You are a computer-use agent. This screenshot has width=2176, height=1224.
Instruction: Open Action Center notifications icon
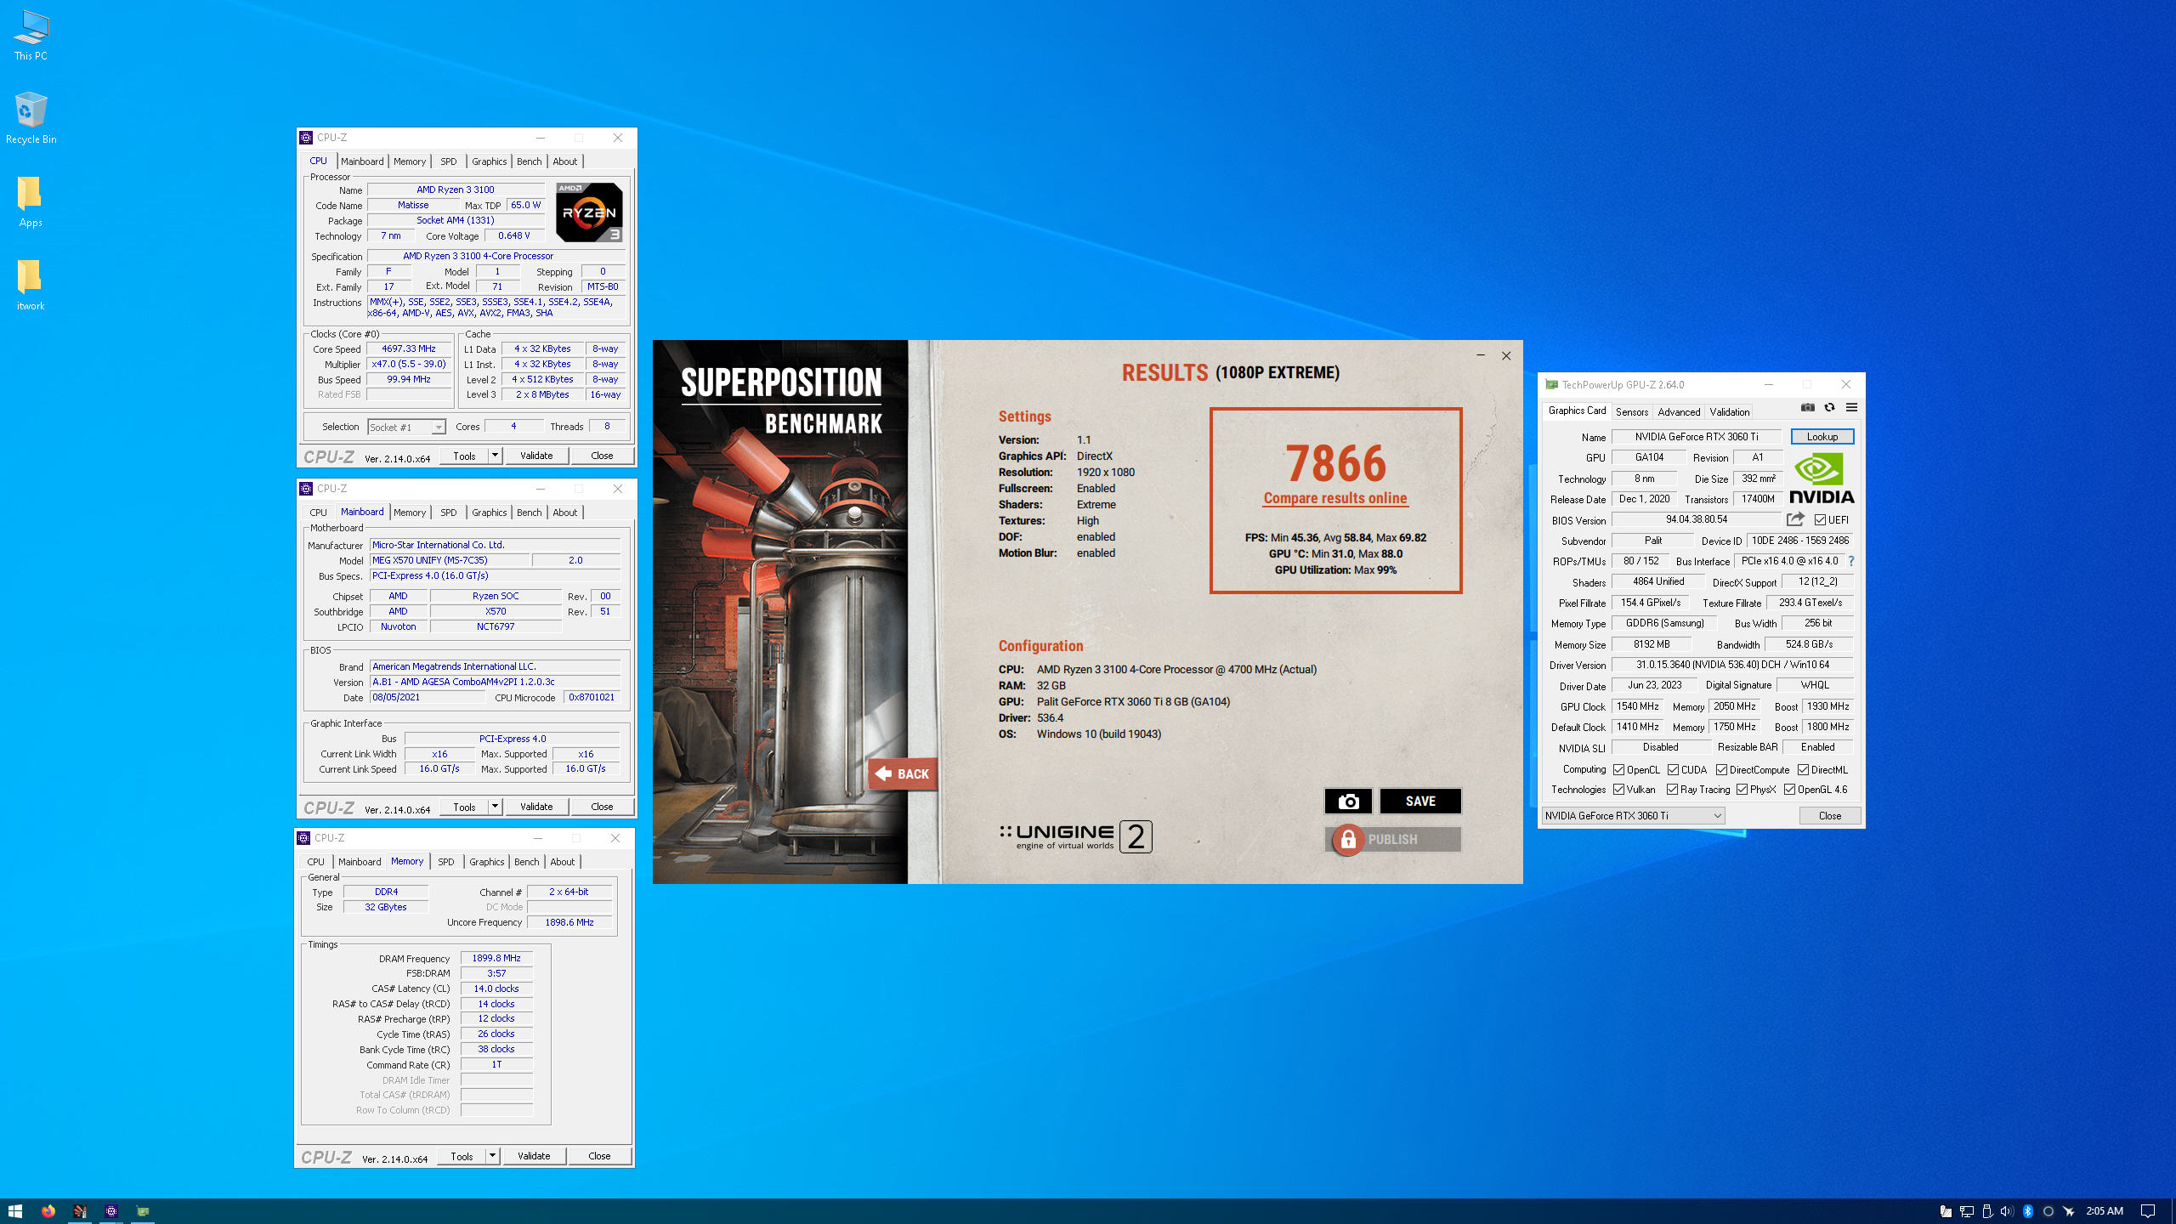[x=2148, y=1211]
